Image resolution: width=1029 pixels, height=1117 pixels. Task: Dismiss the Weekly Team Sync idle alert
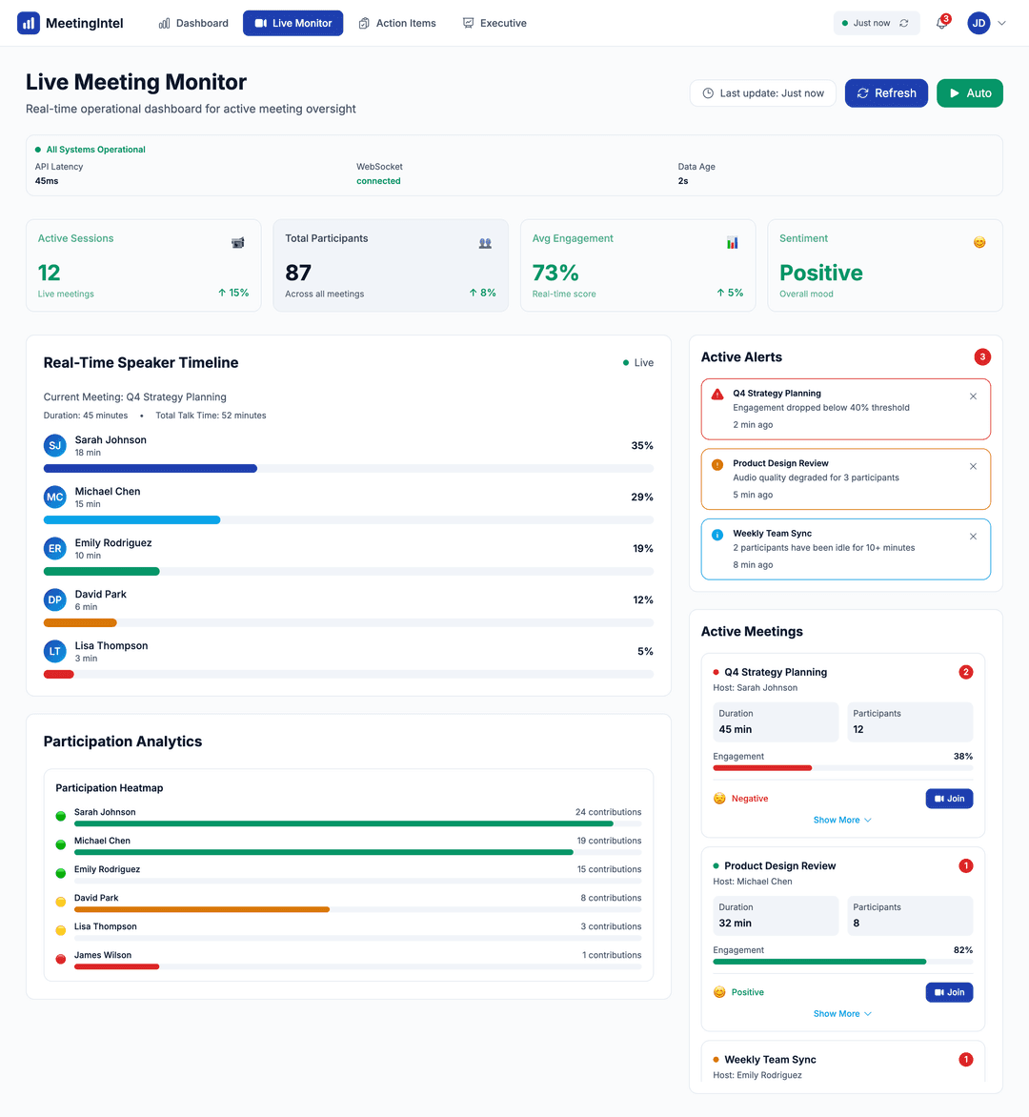point(973,537)
